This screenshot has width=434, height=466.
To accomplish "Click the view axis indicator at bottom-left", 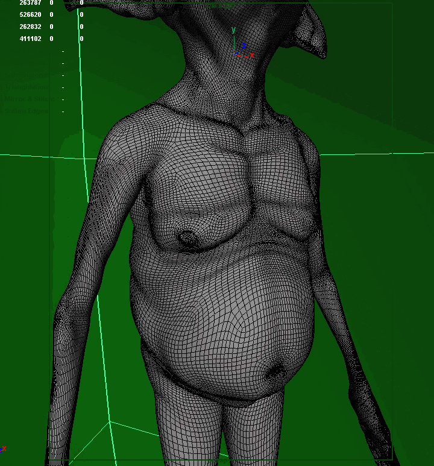I will (x=3, y=449).
